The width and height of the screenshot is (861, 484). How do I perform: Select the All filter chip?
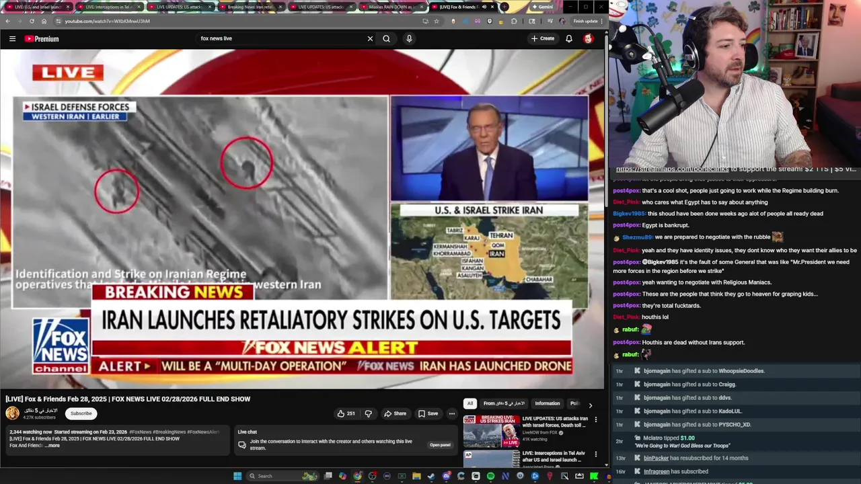pyautogui.click(x=470, y=403)
